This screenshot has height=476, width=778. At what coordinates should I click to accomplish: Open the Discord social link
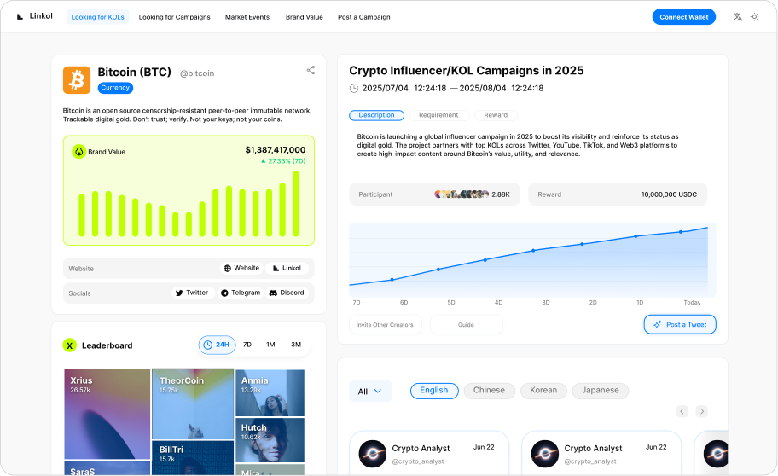point(287,293)
